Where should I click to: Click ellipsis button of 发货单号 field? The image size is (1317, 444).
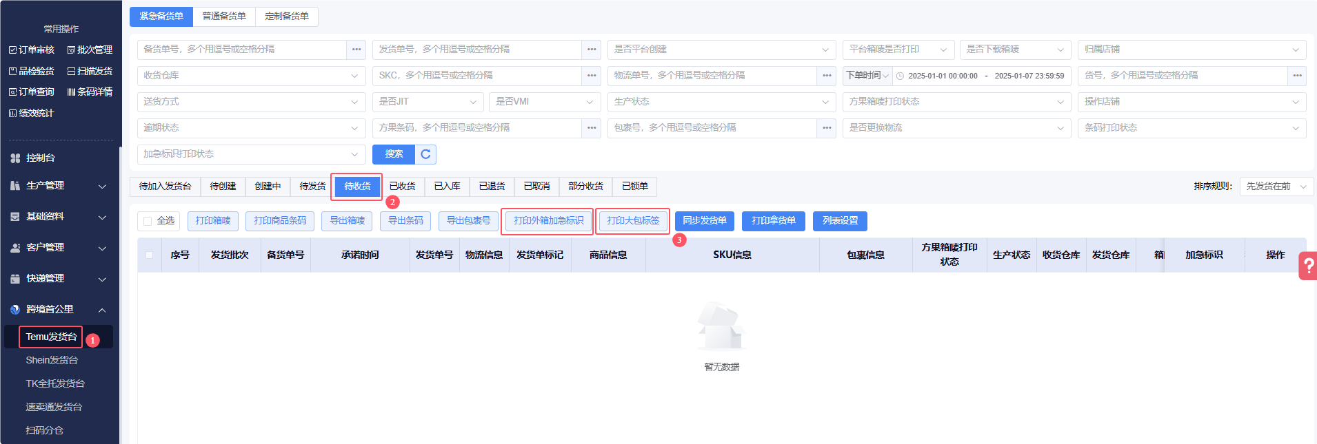tap(592, 50)
